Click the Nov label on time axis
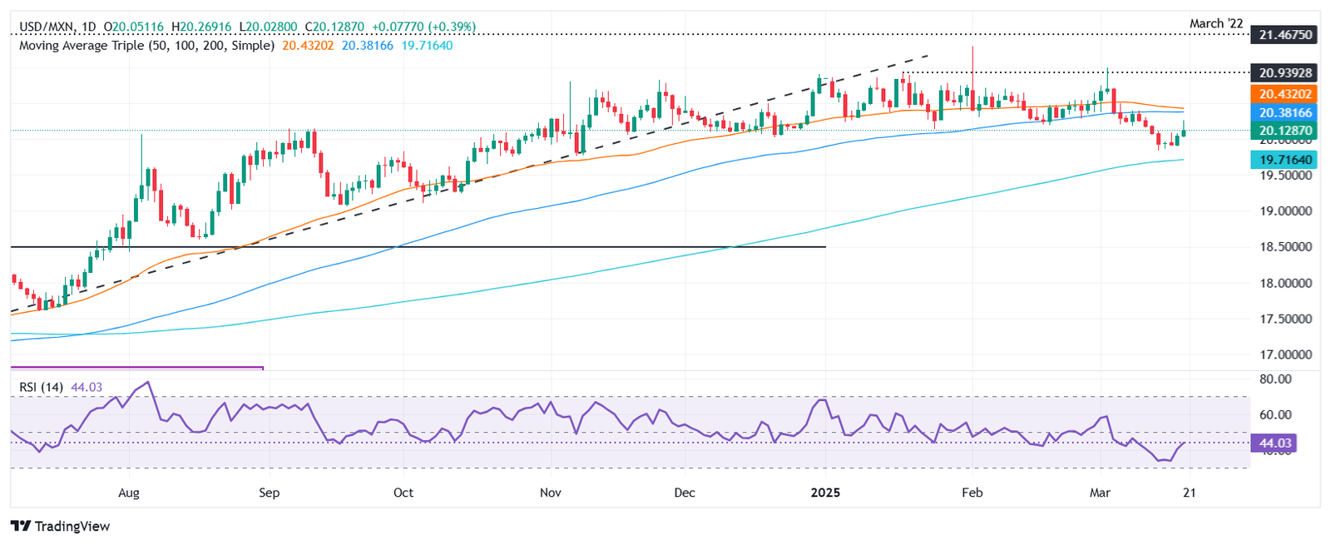This screenshot has width=1331, height=545. [550, 493]
